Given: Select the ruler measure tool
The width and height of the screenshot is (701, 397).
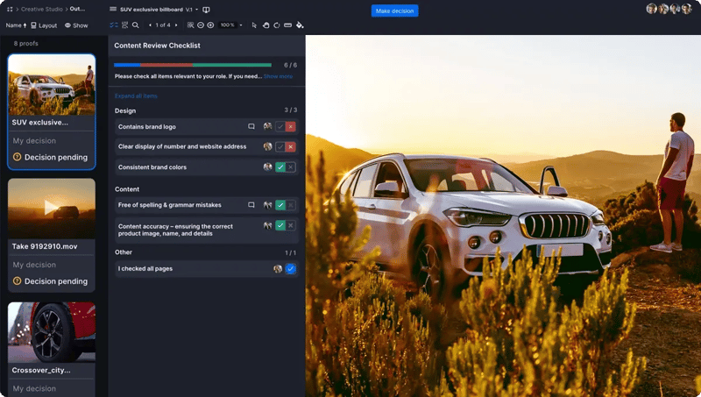Looking at the screenshot, I should pyautogui.click(x=288, y=25).
